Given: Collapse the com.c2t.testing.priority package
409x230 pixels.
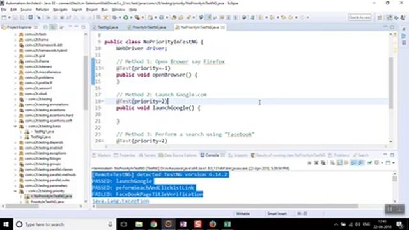Looking at the screenshot, I should point(15,191).
